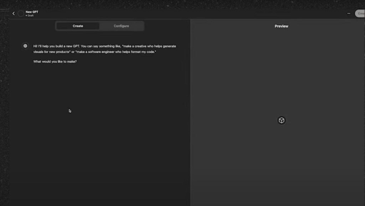This screenshot has width=365, height=206.
Task: Click the Draft status dot
Action: (26, 16)
